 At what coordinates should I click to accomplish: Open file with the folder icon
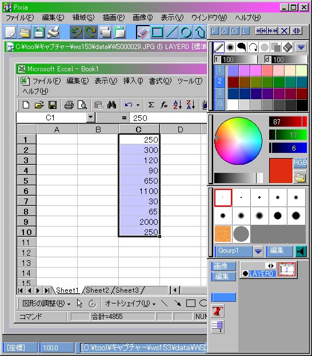pyautogui.click(x=25, y=32)
